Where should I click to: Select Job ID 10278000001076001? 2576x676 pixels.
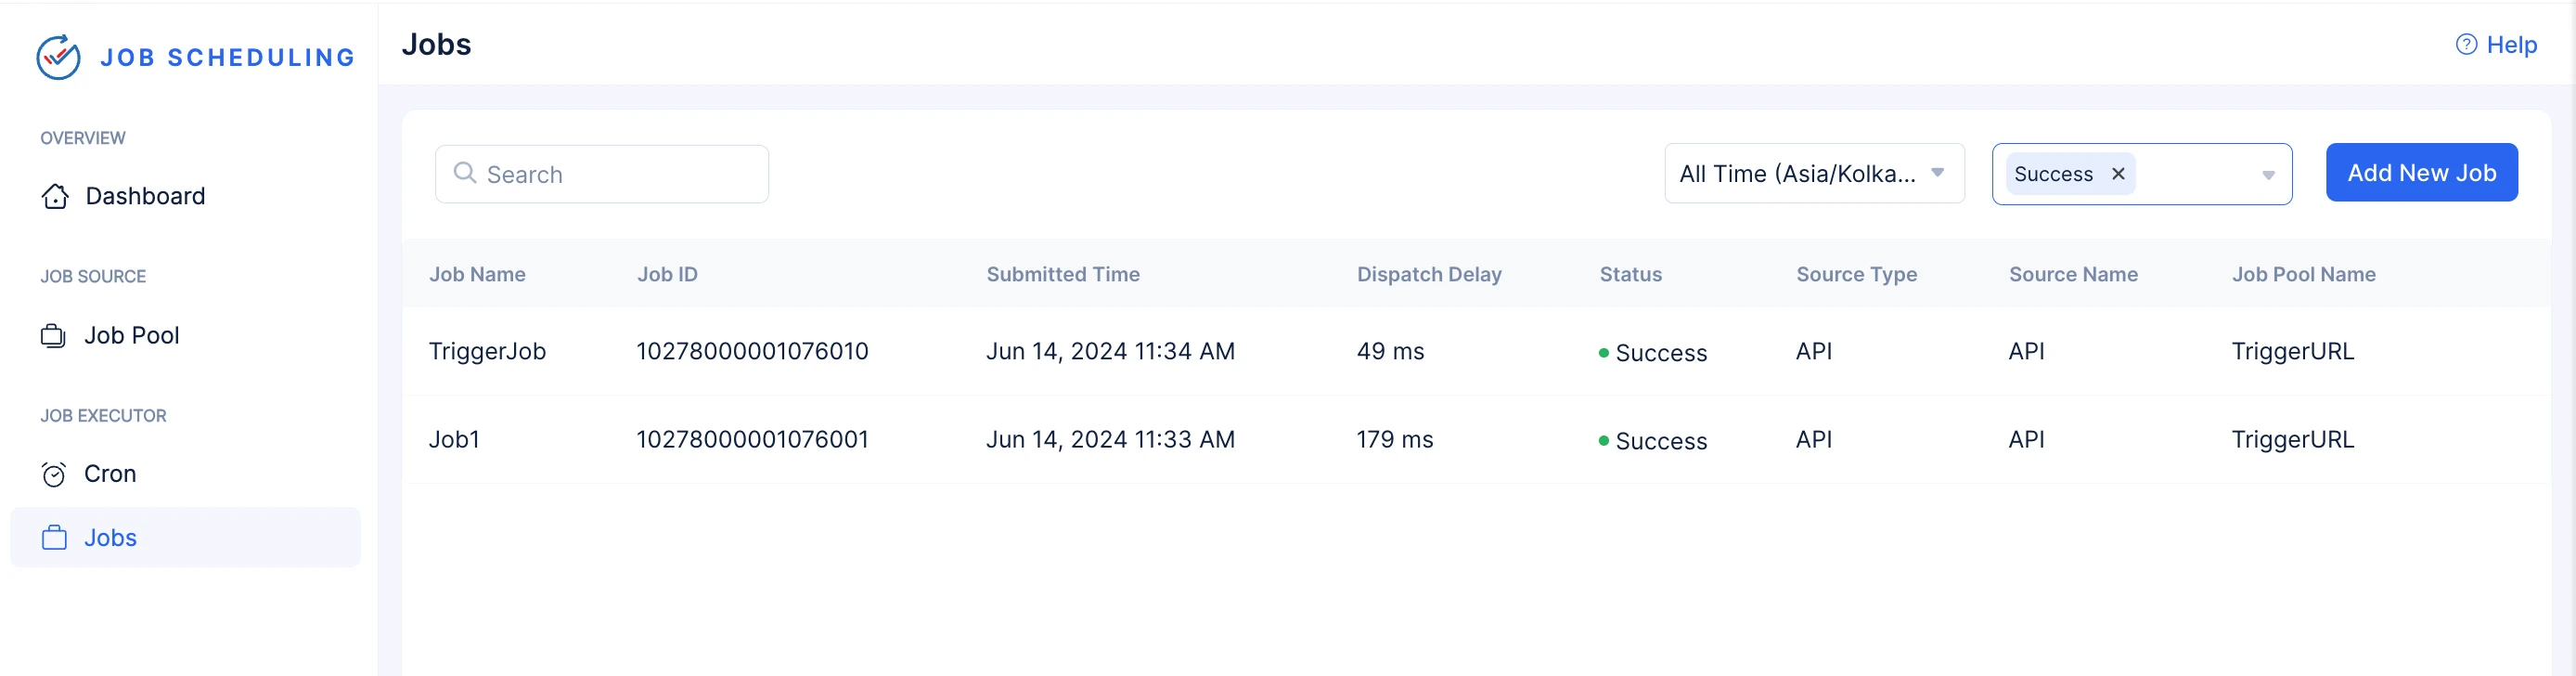[752, 439]
